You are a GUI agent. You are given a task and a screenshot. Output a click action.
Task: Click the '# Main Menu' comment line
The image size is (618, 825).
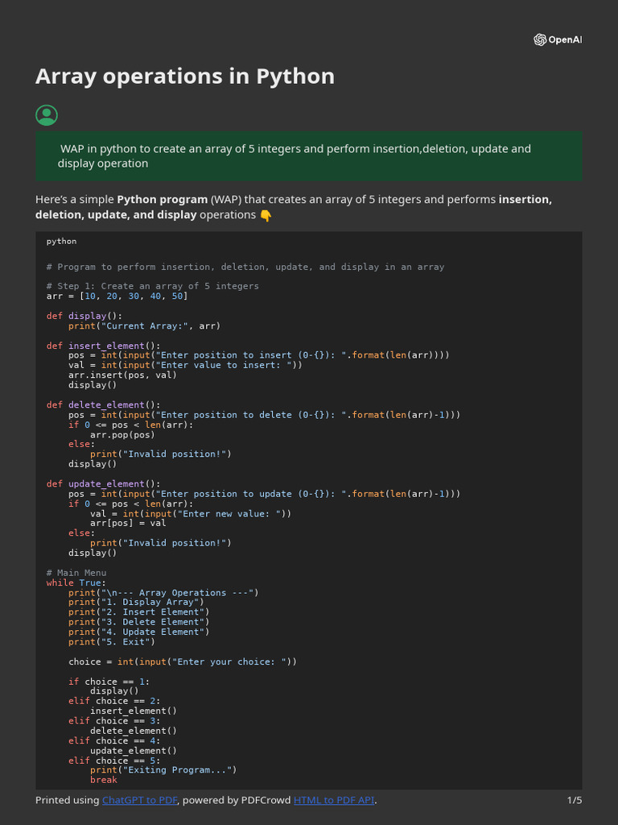click(x=76, y=573)
